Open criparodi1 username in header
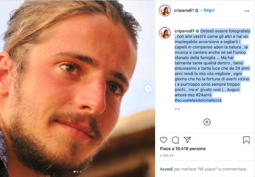 point(184,10)
